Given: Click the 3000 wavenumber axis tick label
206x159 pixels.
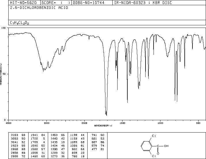Looking at the screenshot, I should click(46, 123).
